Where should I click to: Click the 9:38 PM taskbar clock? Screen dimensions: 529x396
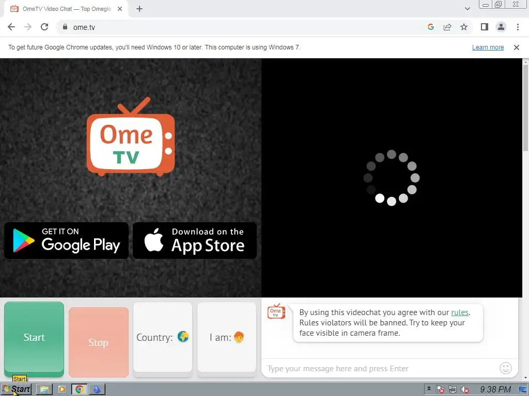click(495, 390)
